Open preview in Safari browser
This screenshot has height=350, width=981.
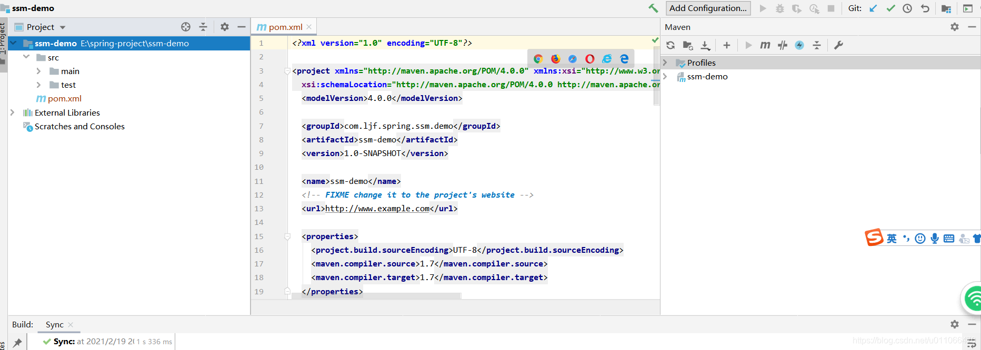tap(573, 59)
